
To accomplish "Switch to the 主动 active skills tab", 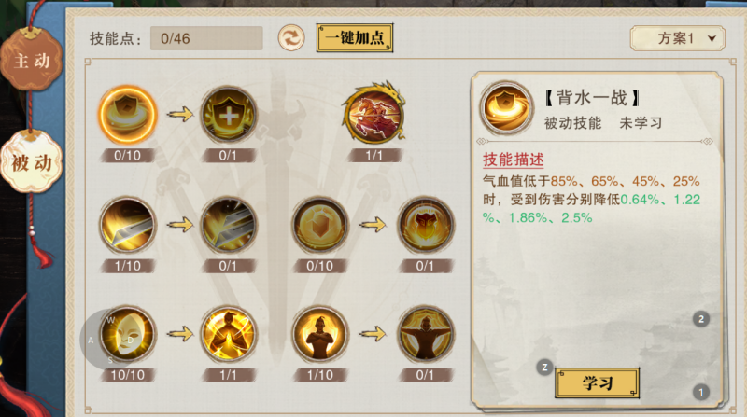I will [32, 61].
